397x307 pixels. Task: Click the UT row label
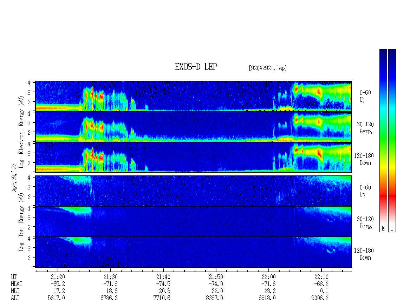click(14, 277)
